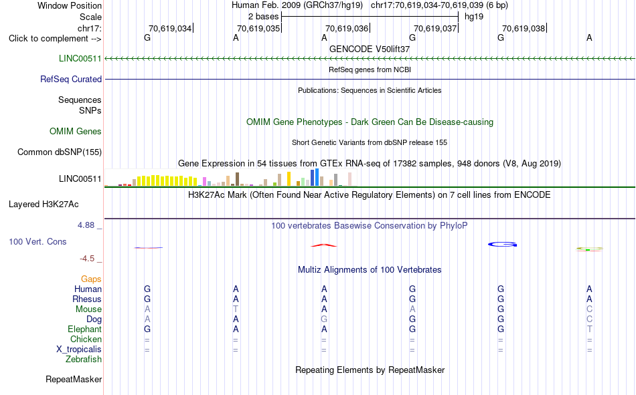This screenshot has width=636, height=395.
Task: Click 'Repeating Elements by RepeatMasker' title
Action: click(x=370, y=370)
